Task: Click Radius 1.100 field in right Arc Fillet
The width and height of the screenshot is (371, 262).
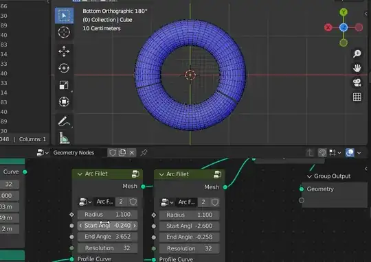Action: click(x=190, y=215)
